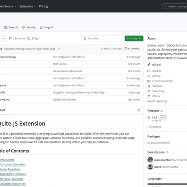187x187 pixels.
Task: Open the sqlite.ai website link
Action: pyautogui.click(x=156, y=65)
